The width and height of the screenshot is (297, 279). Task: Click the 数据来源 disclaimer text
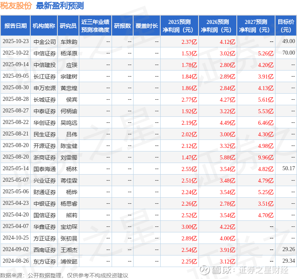[x=64, y=275]
